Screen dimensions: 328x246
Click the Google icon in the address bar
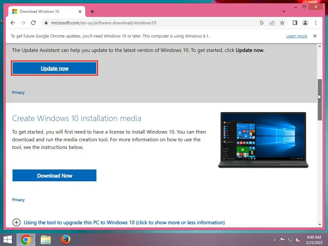(261, 23)
